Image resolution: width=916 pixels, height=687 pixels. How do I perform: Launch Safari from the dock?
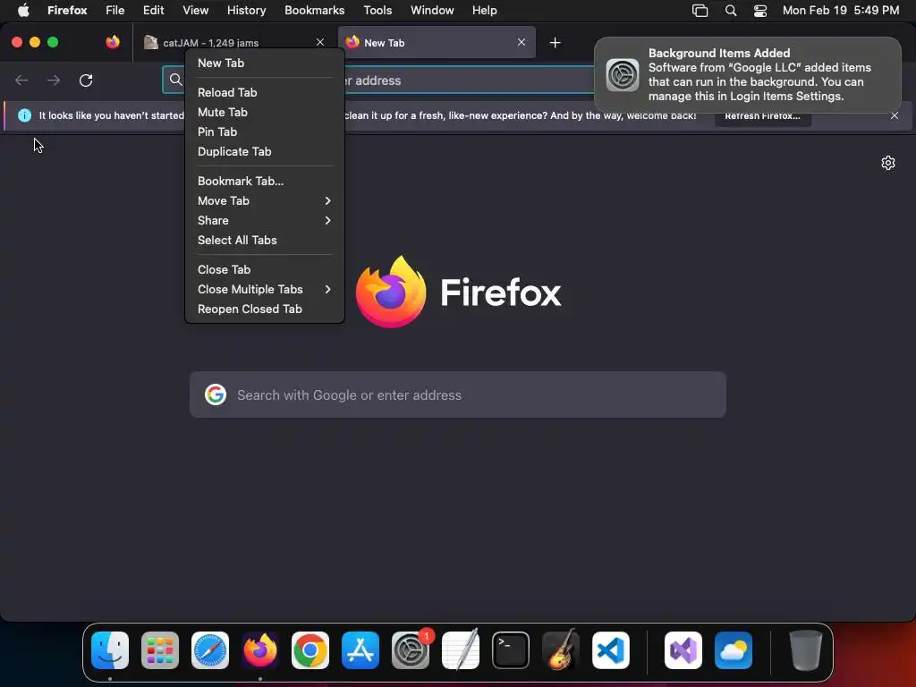point(209,650)
